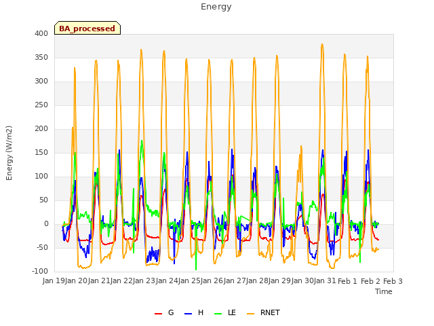Click the 250 y-axis tick label
This screenshot has height=326, width=434.
[x=41, y=105]
